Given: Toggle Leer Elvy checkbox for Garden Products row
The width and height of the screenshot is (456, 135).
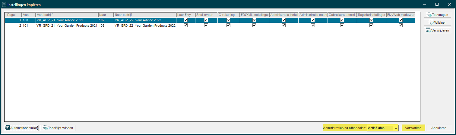Looking at the screenshot, I should pyautogui.click(x=186, y=25).
